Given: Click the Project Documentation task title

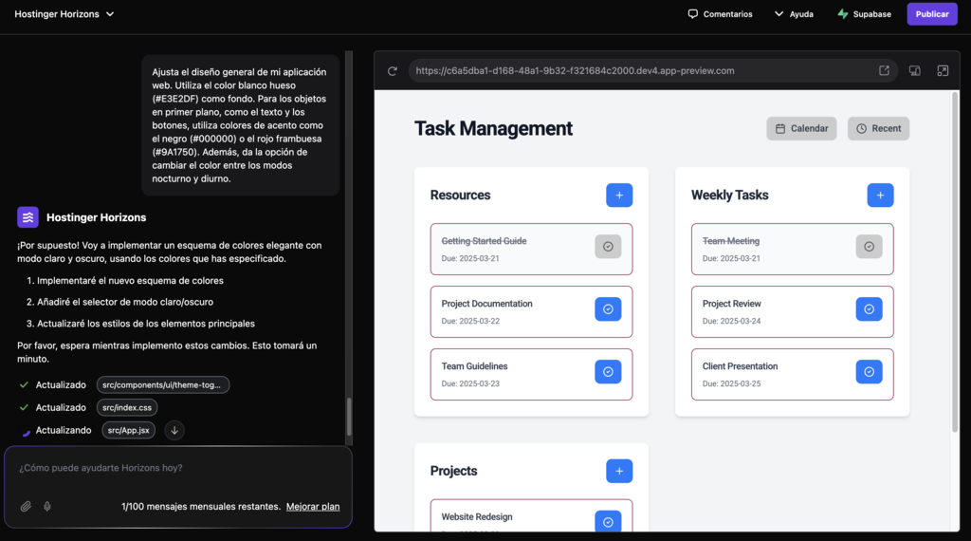Looking at the screenshot, I should (486, 304).
